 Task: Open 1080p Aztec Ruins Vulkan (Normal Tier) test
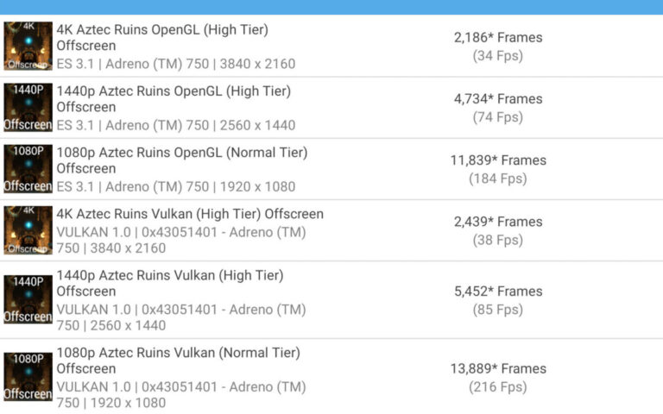pyautogui.click(x=178, y=353)
